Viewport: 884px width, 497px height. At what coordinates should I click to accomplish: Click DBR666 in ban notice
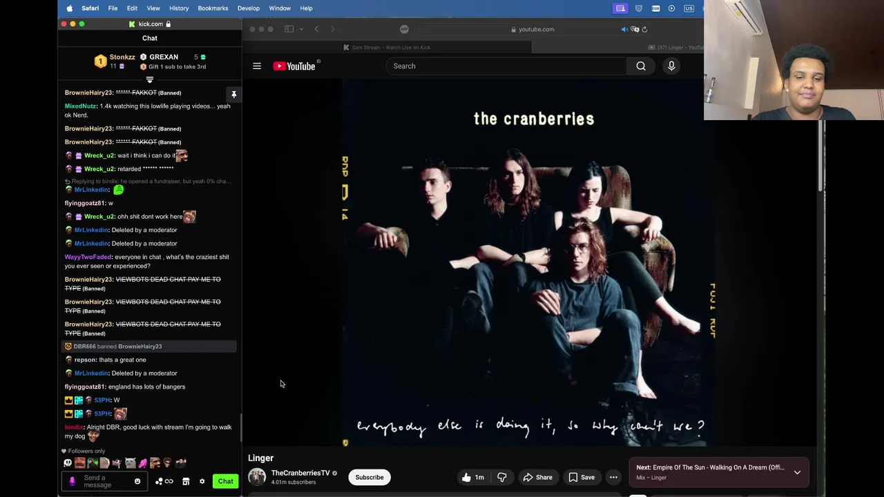coord(84,347)
